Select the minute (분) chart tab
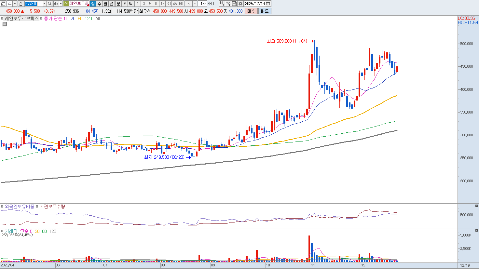This screenshot has height=269, width=479. tap(118, 4)
